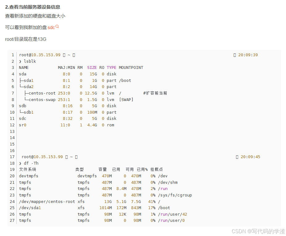286x236 pixels.
Task: Open the red sdc keyword link
Action: click(x=51, y=27)
